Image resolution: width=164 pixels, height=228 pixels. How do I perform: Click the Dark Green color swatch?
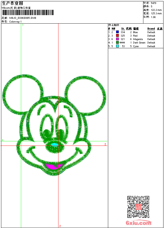117,42
